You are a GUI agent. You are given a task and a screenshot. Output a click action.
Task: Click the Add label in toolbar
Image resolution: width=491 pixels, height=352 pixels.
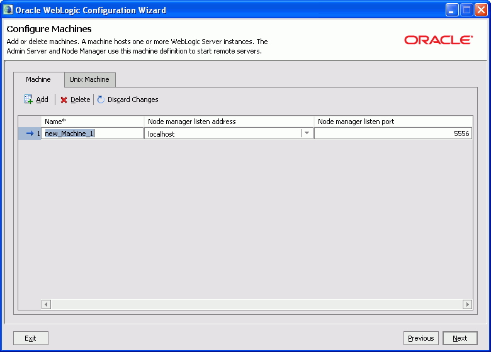[42, 99]
